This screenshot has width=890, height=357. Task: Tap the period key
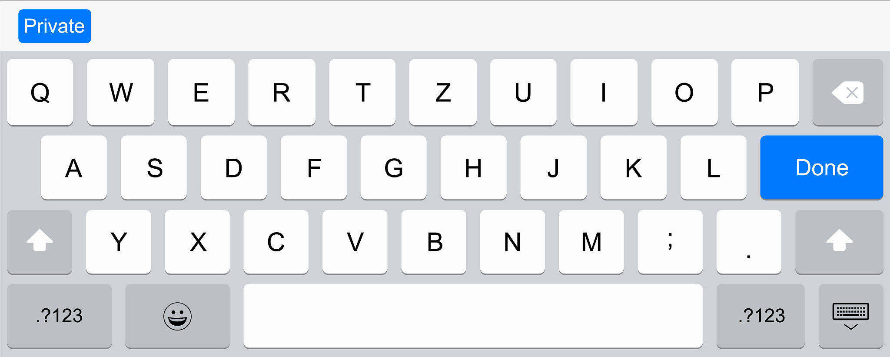point(749,242)
